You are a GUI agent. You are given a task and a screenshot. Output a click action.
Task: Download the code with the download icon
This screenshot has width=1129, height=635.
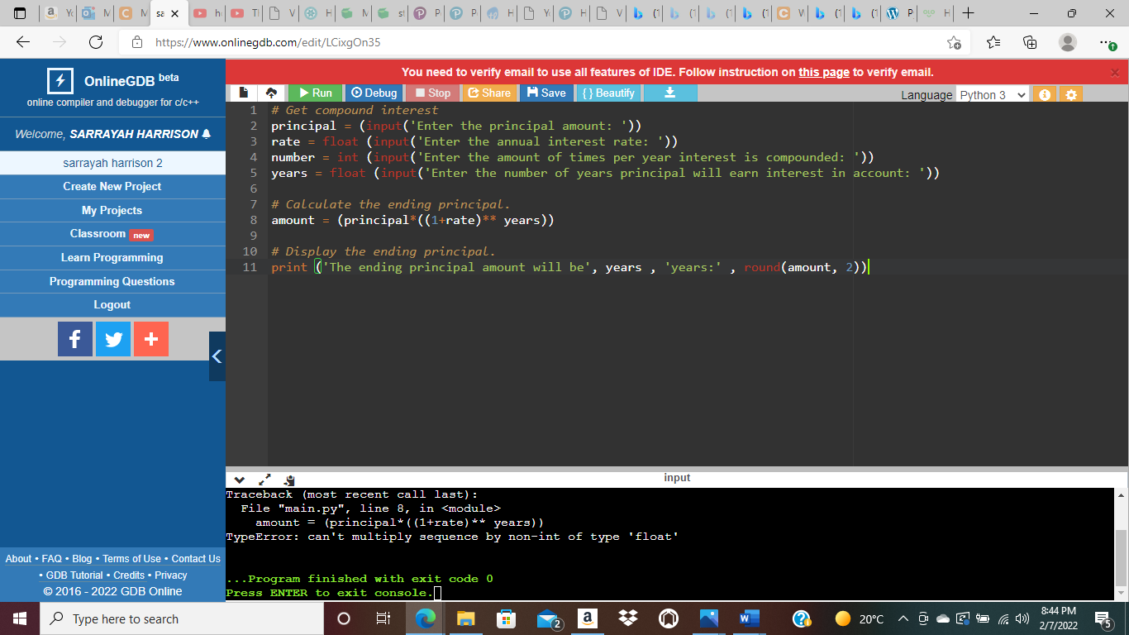[669, 93]
